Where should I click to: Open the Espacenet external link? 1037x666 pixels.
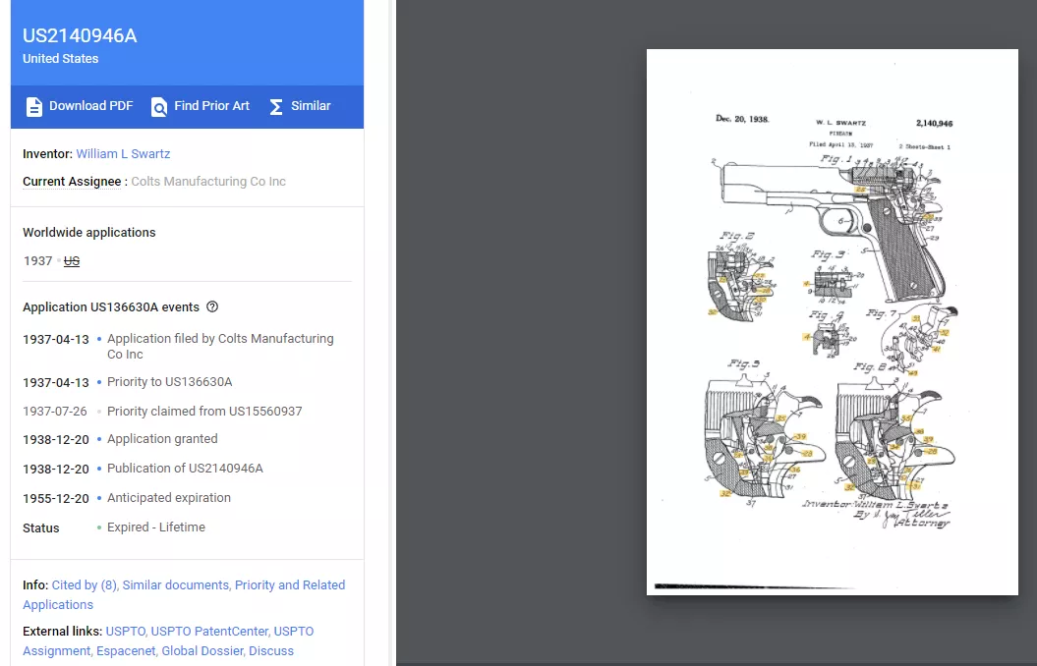pos(127,651)
